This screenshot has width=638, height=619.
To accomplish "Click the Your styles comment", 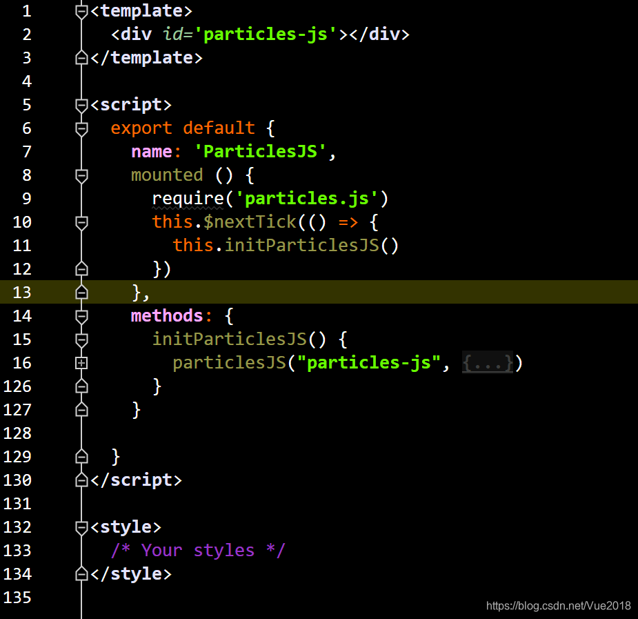I will point(198,551).
